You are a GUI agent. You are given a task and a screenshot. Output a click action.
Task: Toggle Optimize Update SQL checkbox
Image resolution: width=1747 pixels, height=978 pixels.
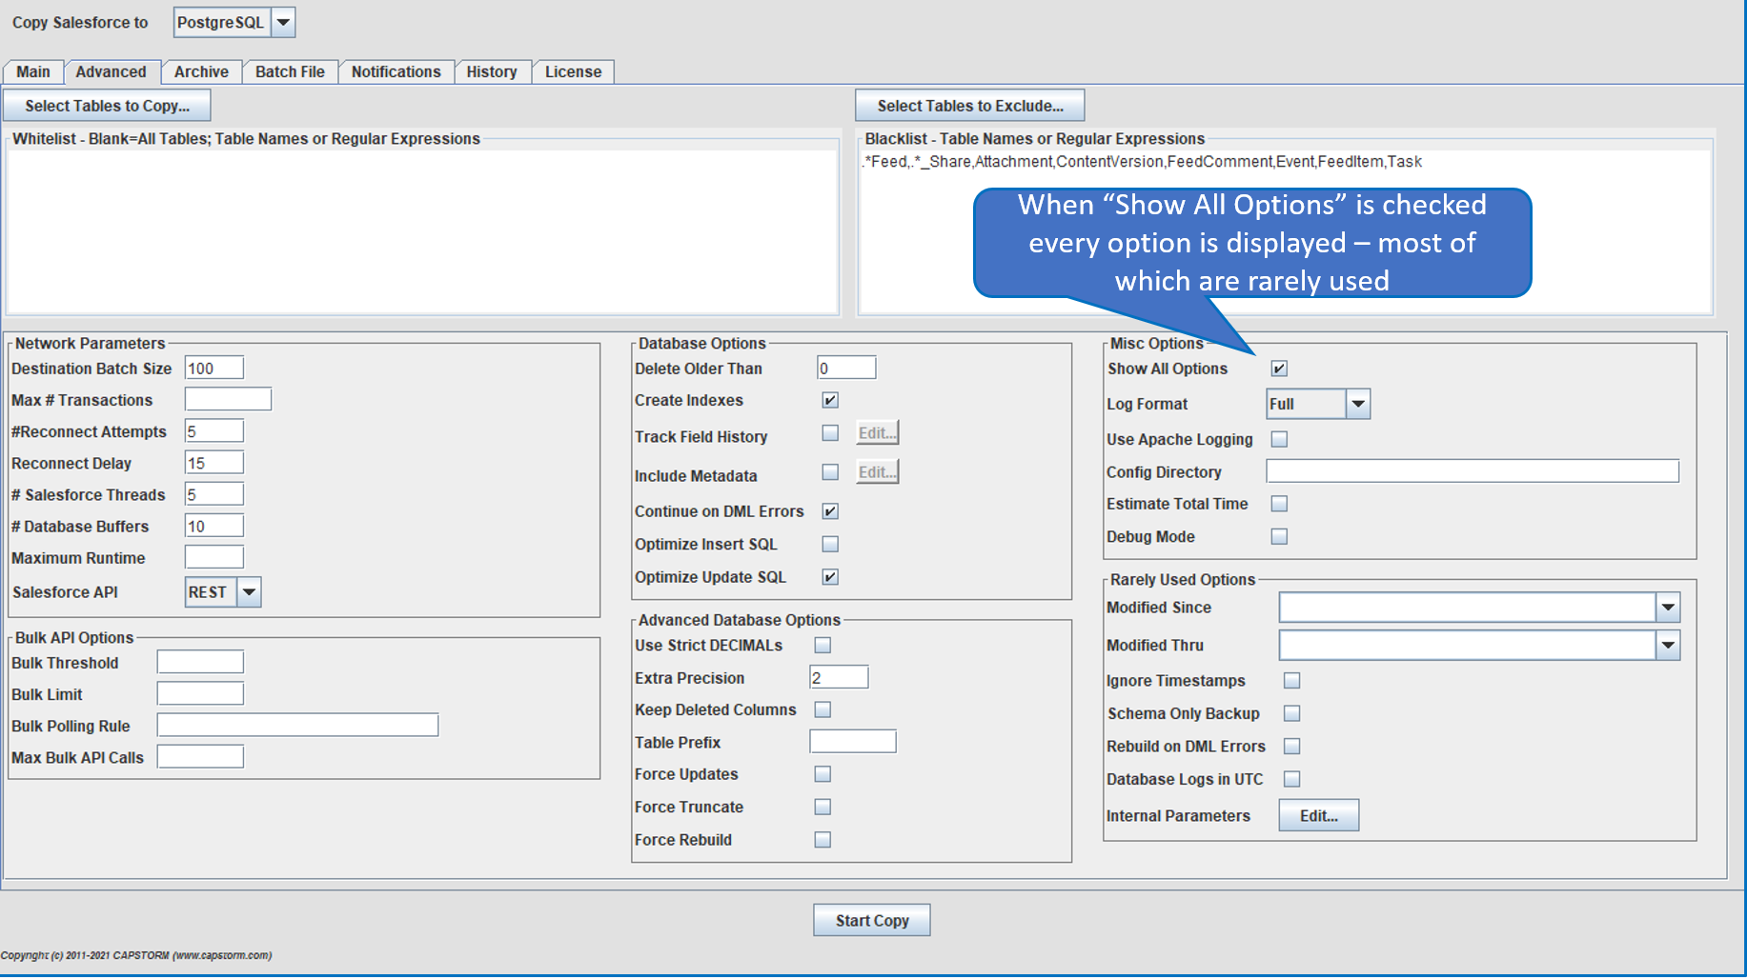(x=830, y=577)
